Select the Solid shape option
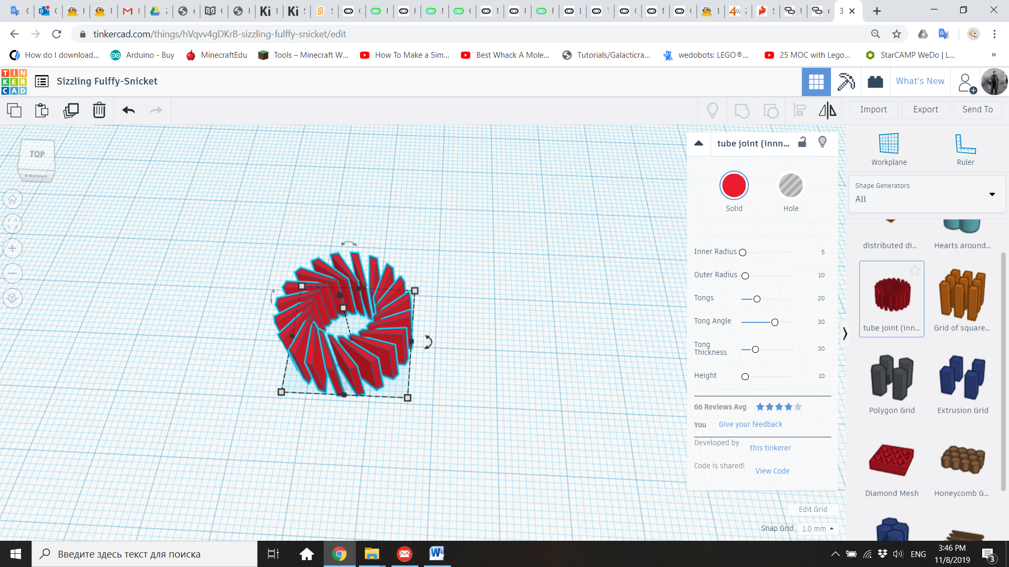Viewport: 1009px width, 567px height. pyautogui.click(x=734, y=186)
